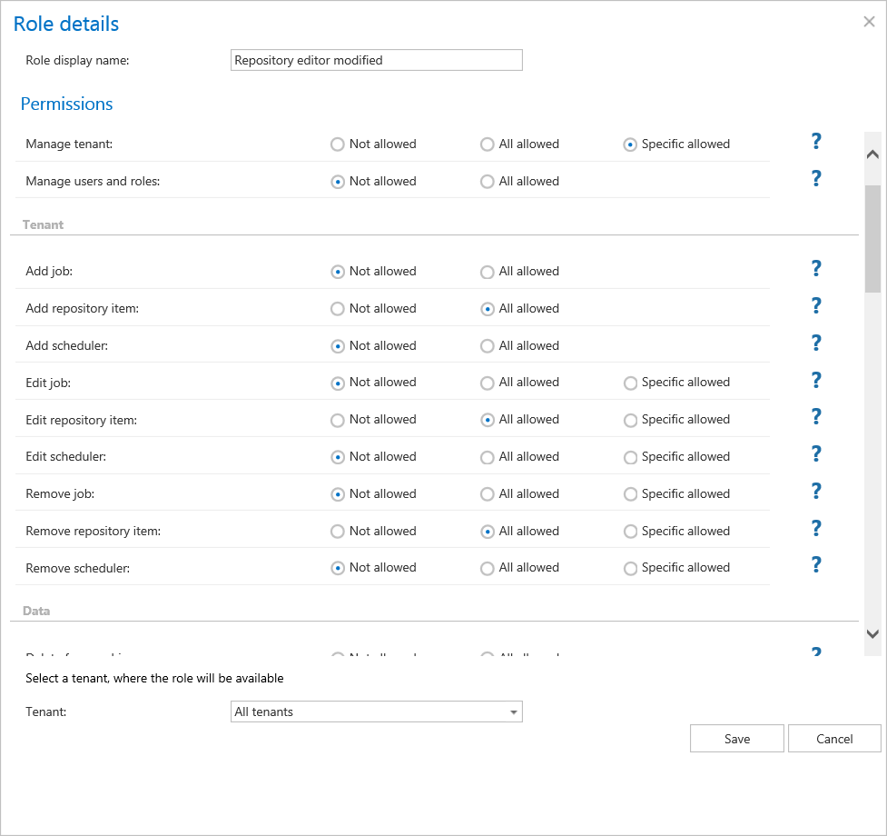Click help icon for Remove job
The image size is (887, 836).
coord(815,492)
